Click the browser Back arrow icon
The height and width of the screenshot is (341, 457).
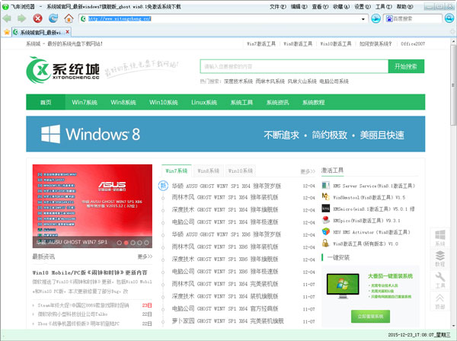(x=7, y=18)
